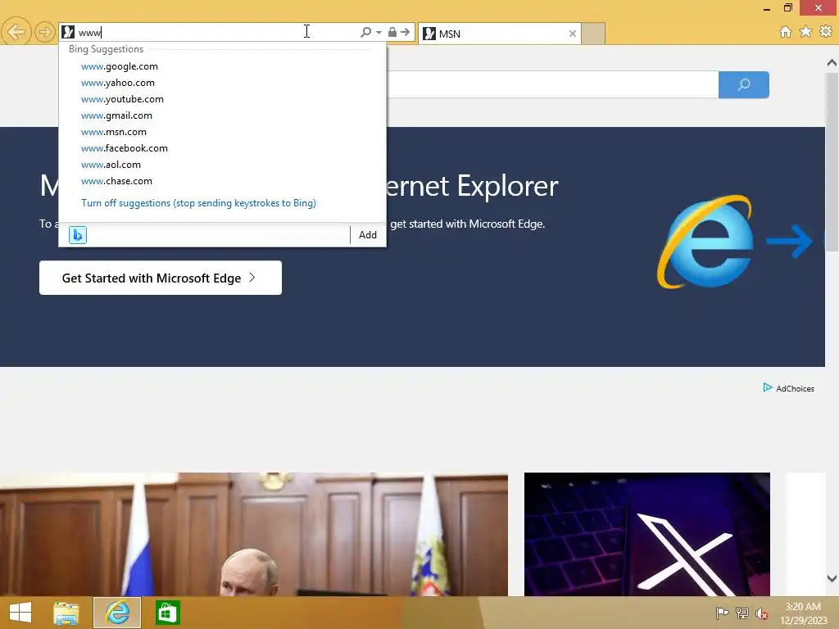
Task: Open Favorites star icon
Action: point(805,32)
